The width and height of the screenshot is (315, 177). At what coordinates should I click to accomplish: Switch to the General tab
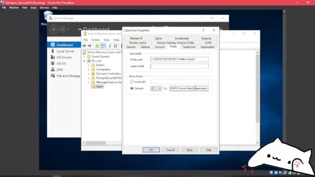131,47
